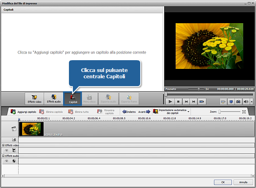This screenshot has height=188, width=256.
Task: Toggle the eye icon in Effetti video track
Action: click(x=6, y=150)
